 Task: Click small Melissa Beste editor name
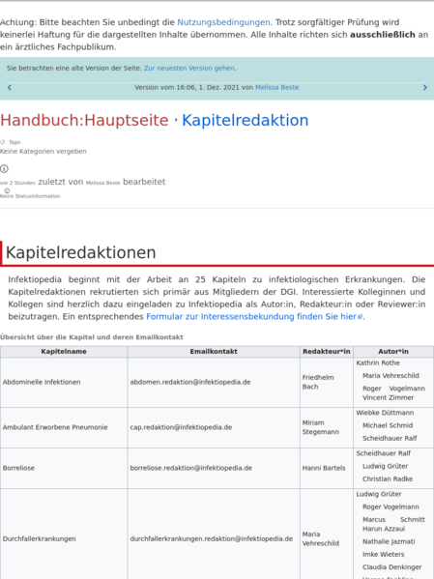103,183
